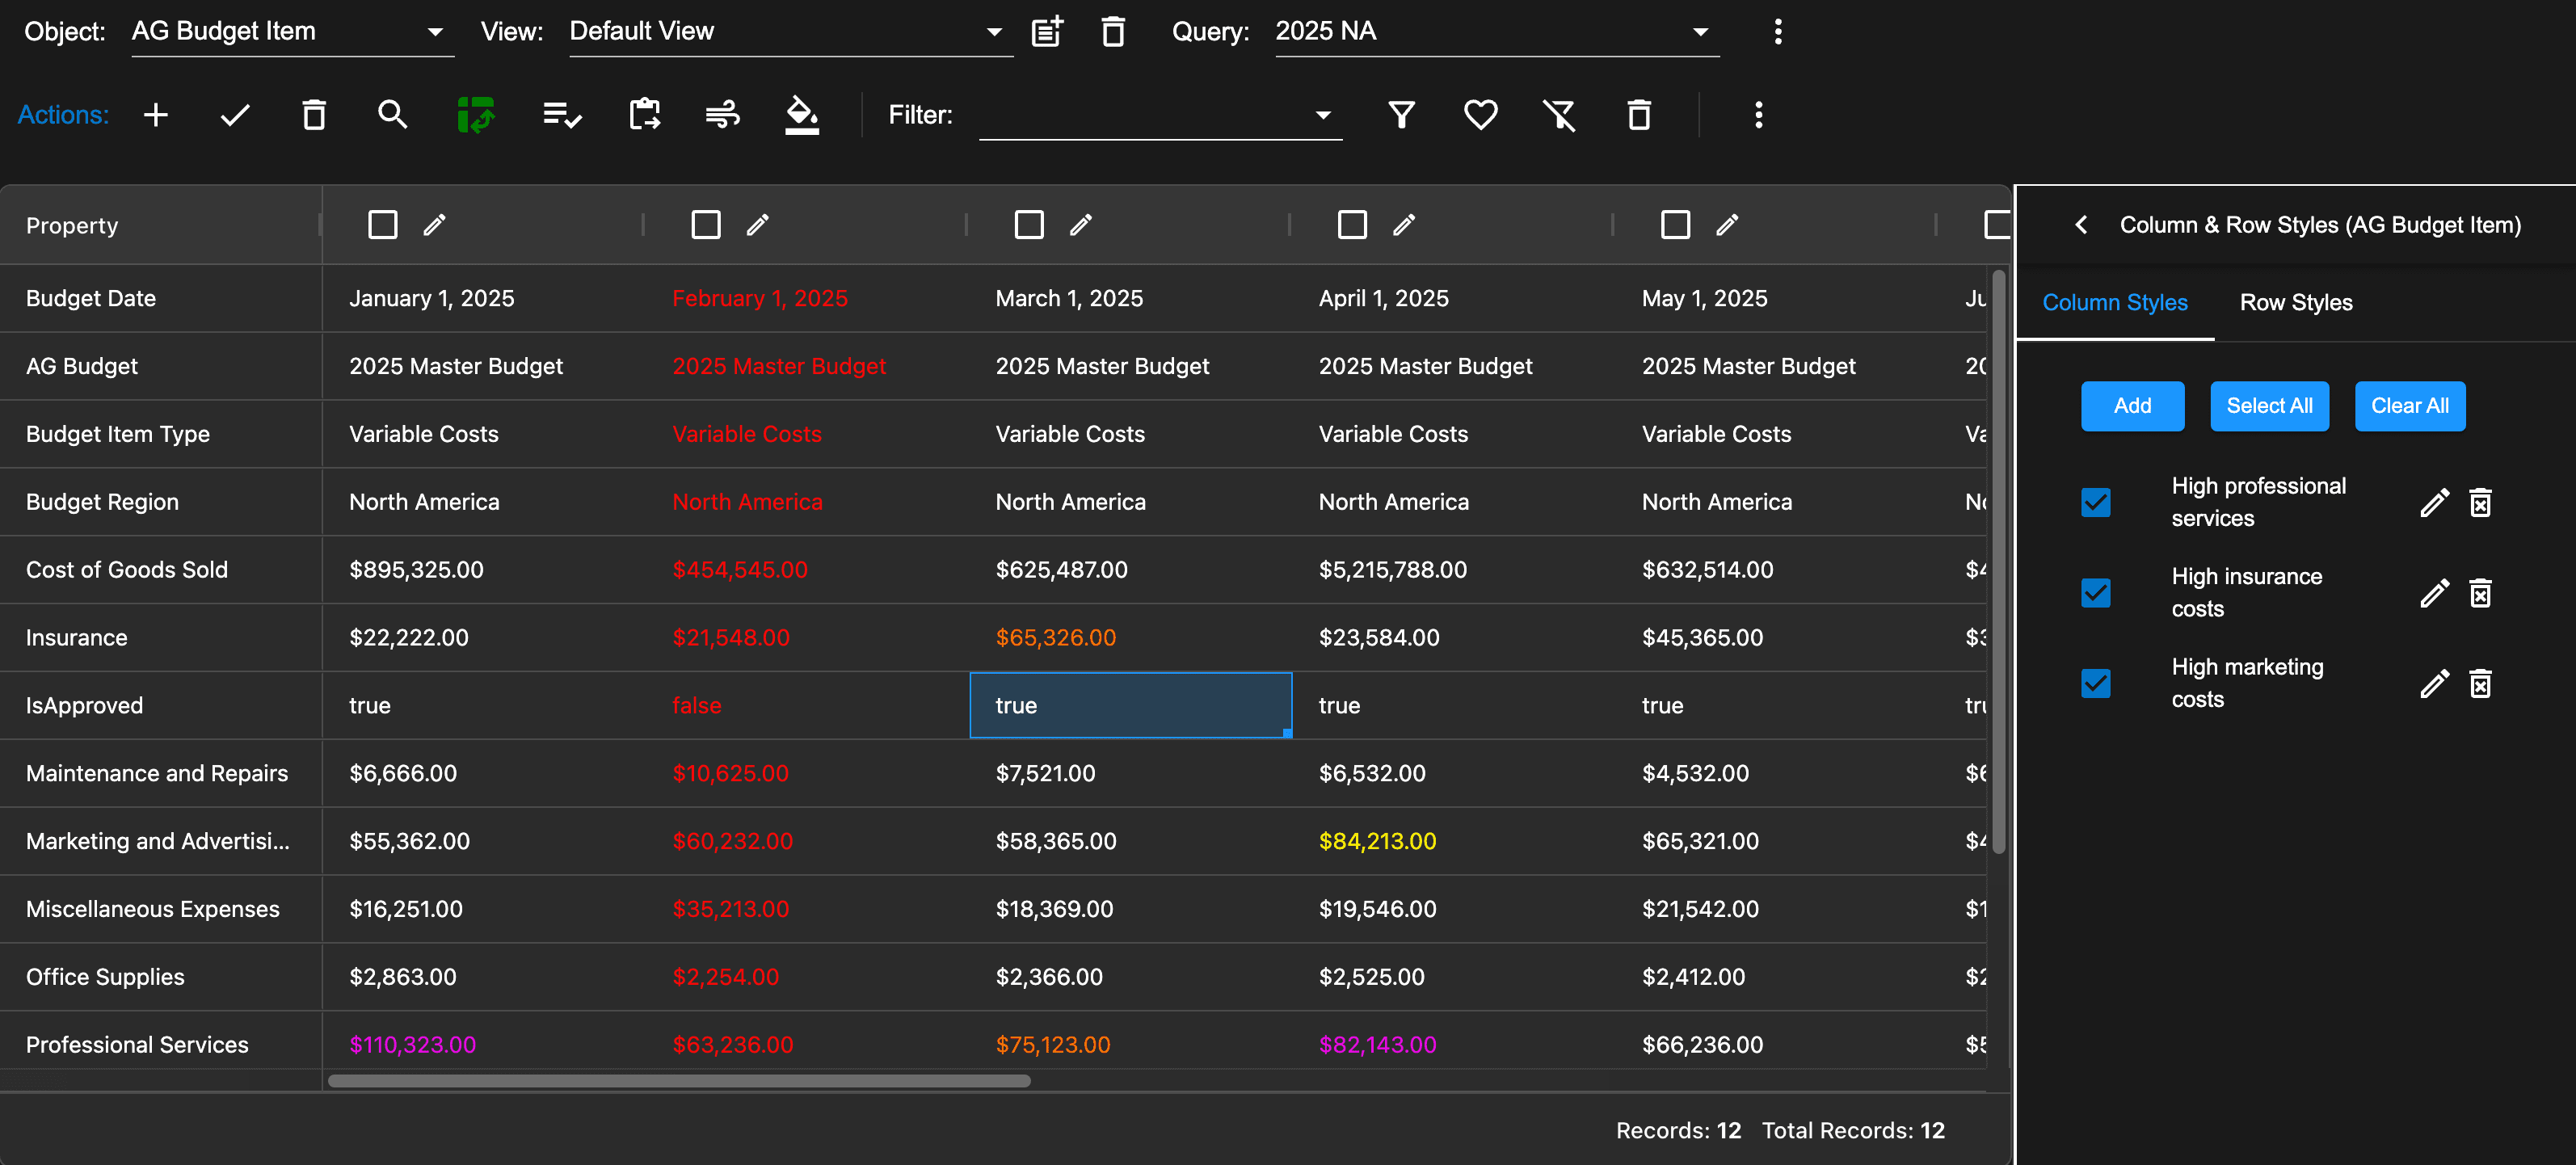Click the add record plus icon
Screen dimensions: 2576x1165
[x=155, y=115]
